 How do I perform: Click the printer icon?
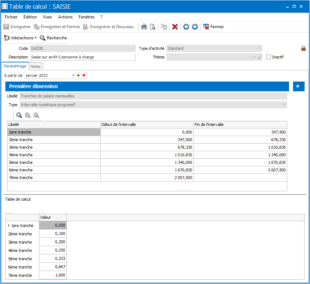pyautogui.click(x=144, y=27)
